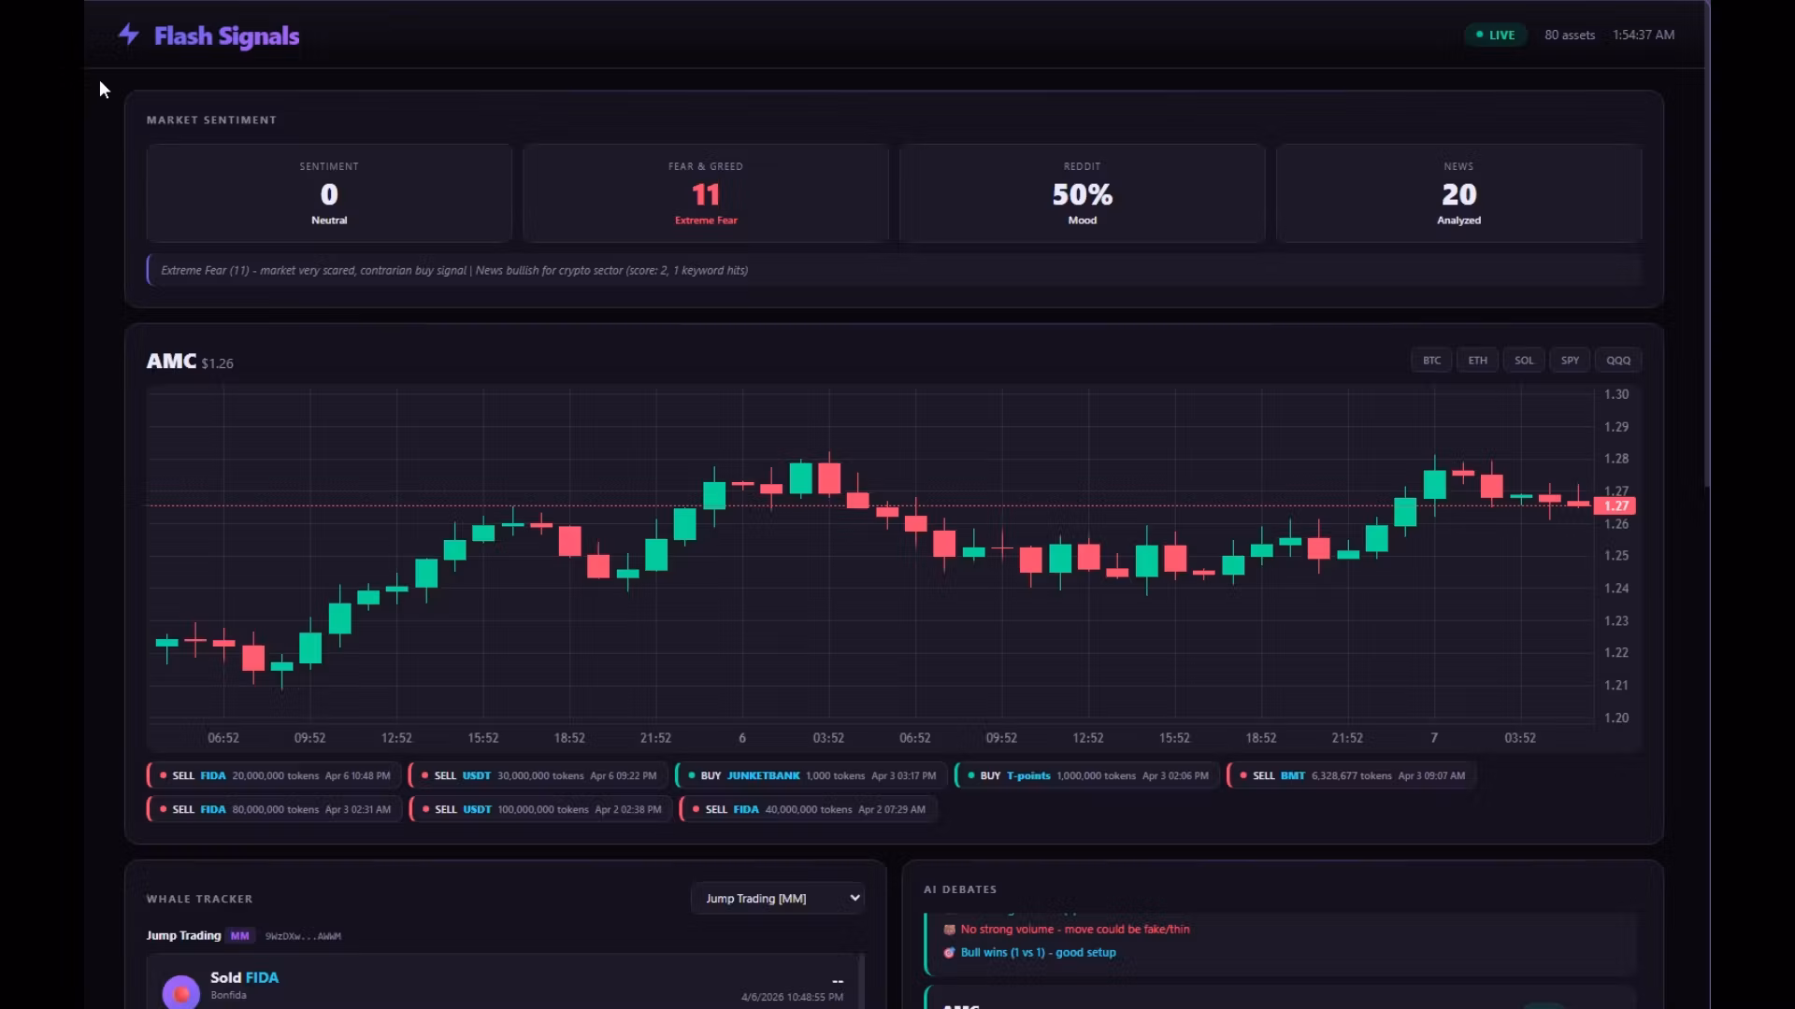
Task: Click the SELL FIDA 20,000,000 tokens chip
Action: click(274, 775)
